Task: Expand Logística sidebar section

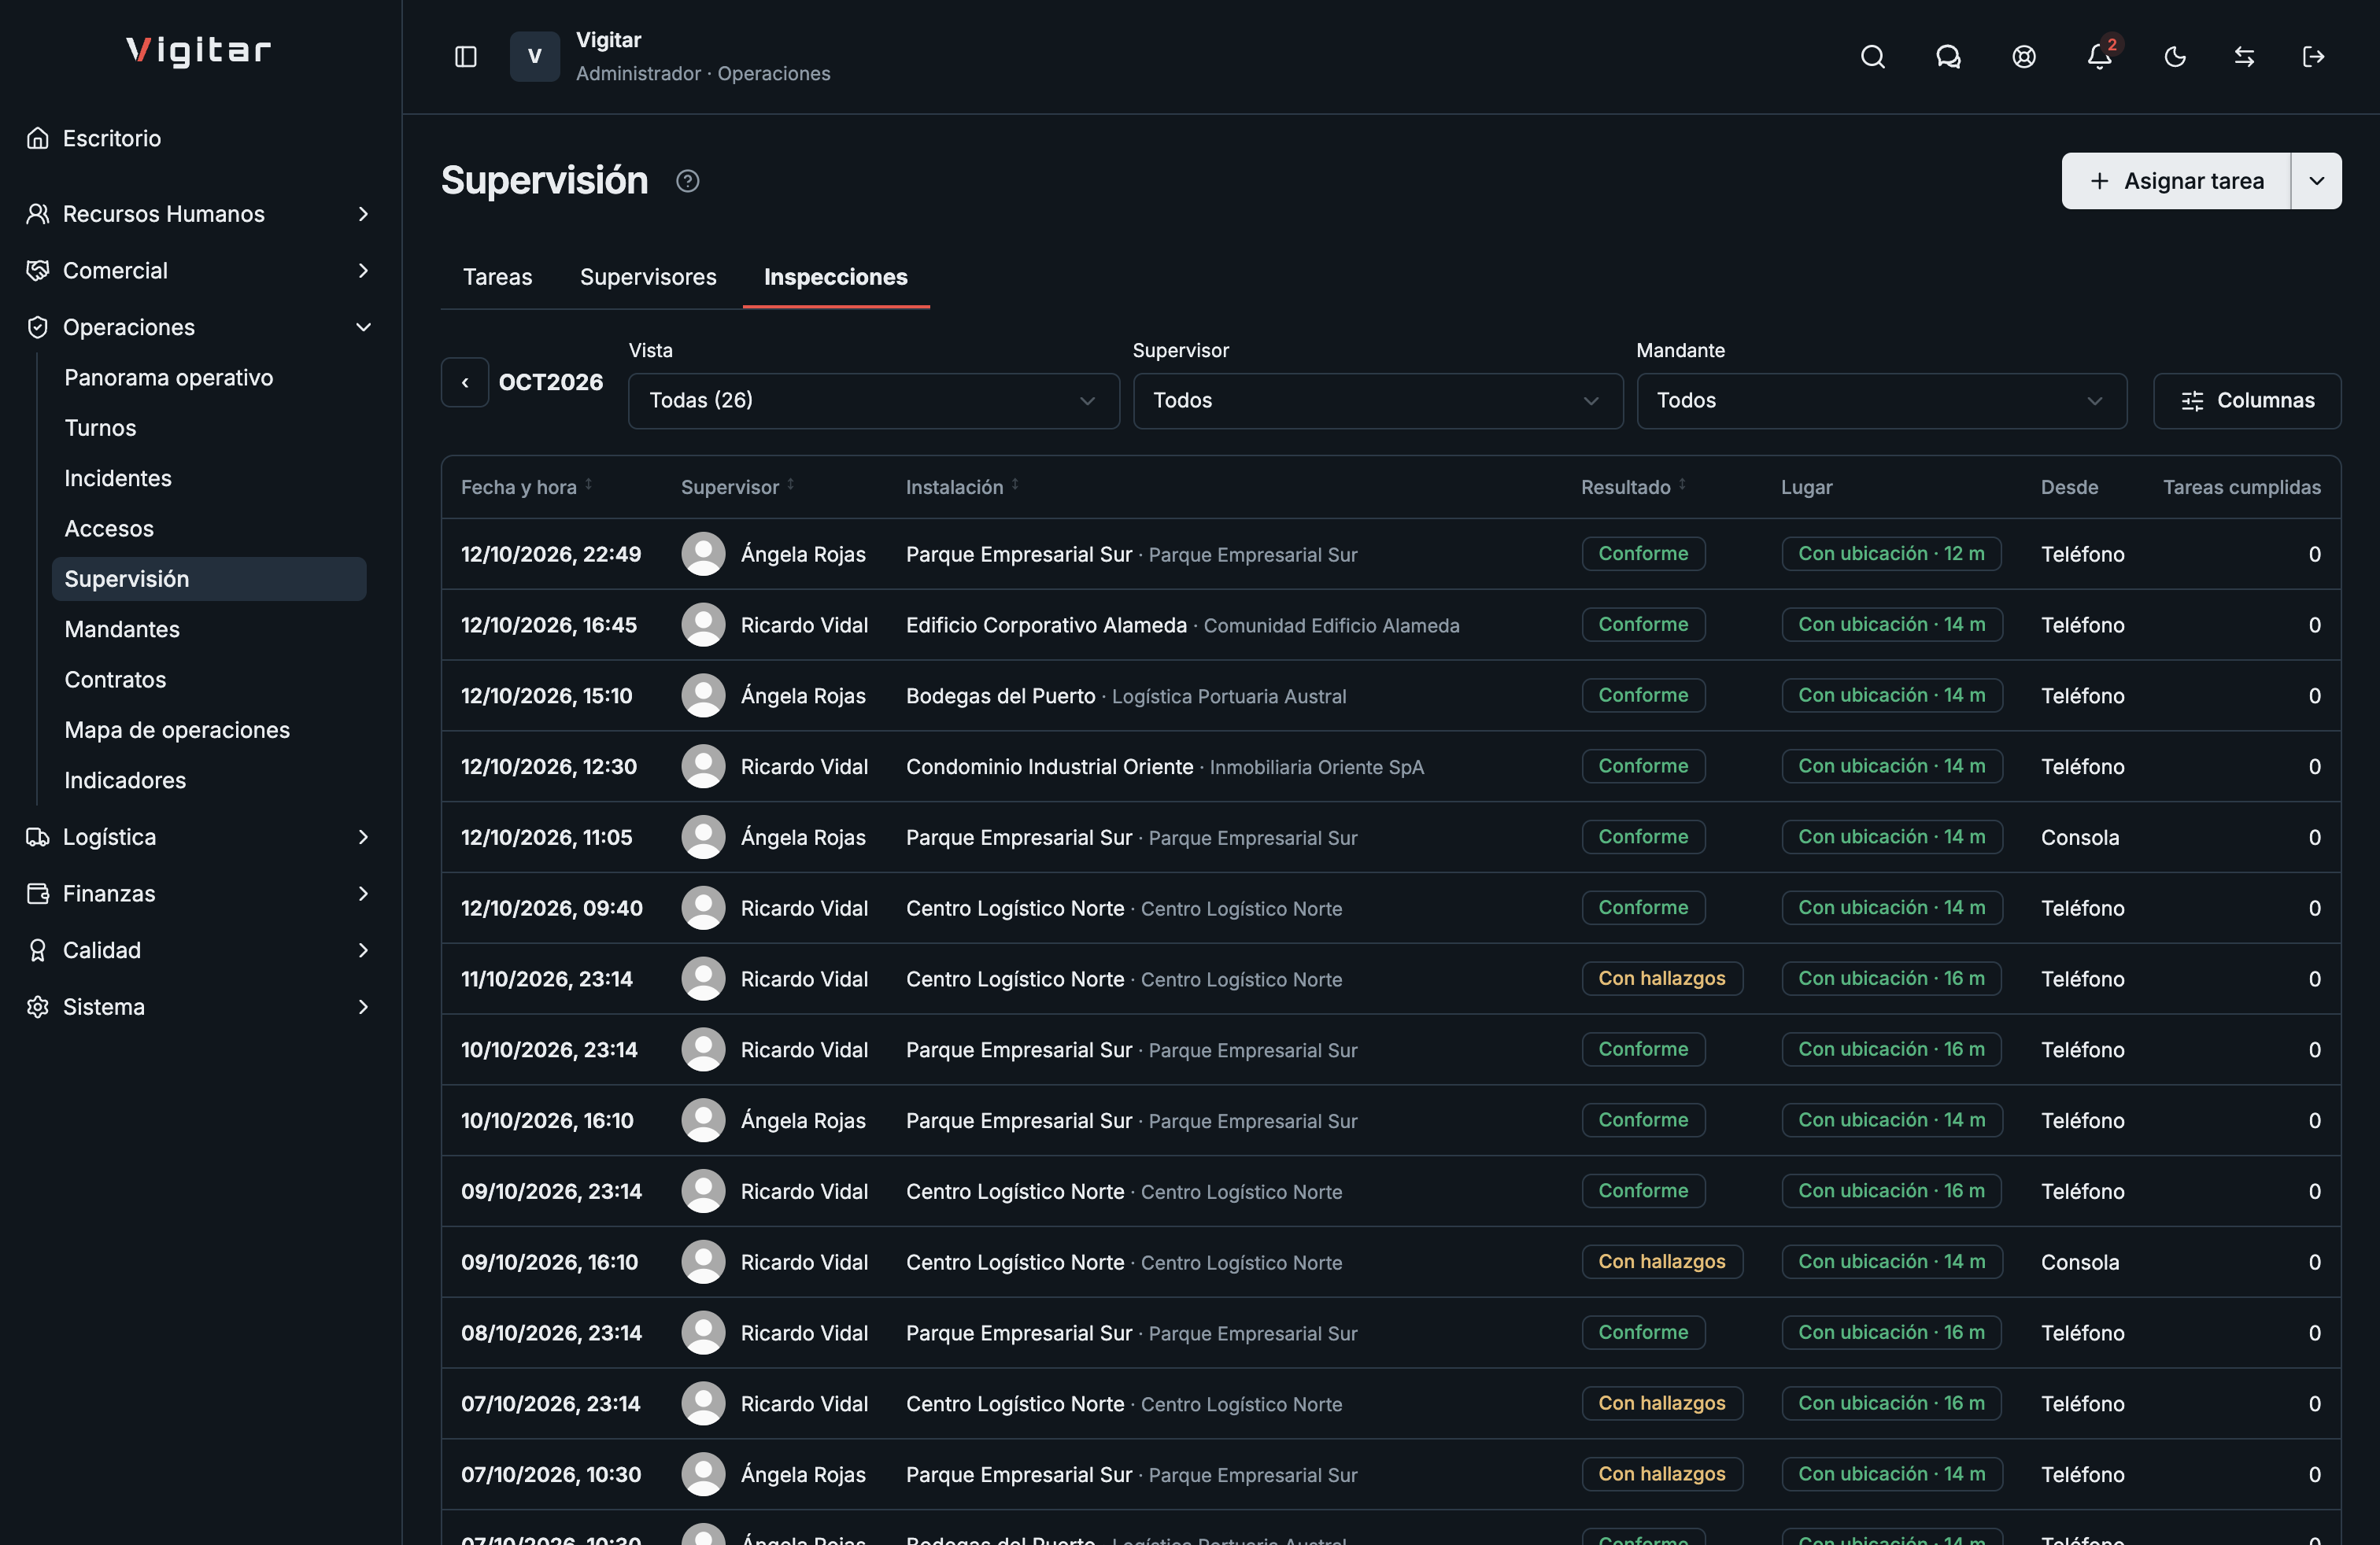Action: [x=200, y=836]
